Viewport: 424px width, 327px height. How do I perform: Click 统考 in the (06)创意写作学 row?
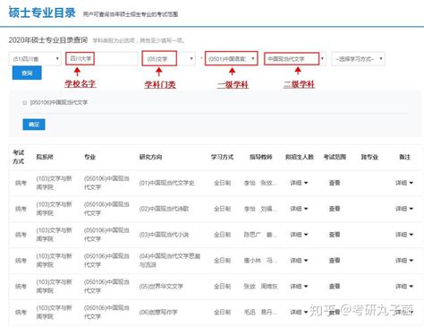pyautogui.click(x=21, y=313)
